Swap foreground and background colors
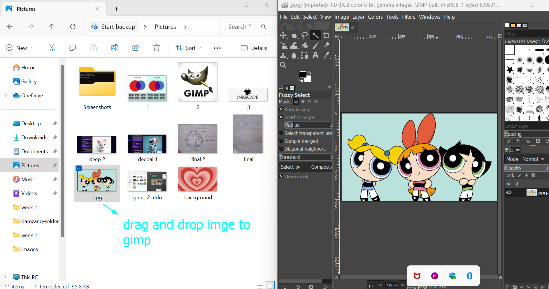549x289 pixels. [309, 73]
